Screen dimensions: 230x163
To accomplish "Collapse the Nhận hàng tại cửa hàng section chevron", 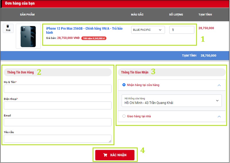I will 219,85.
